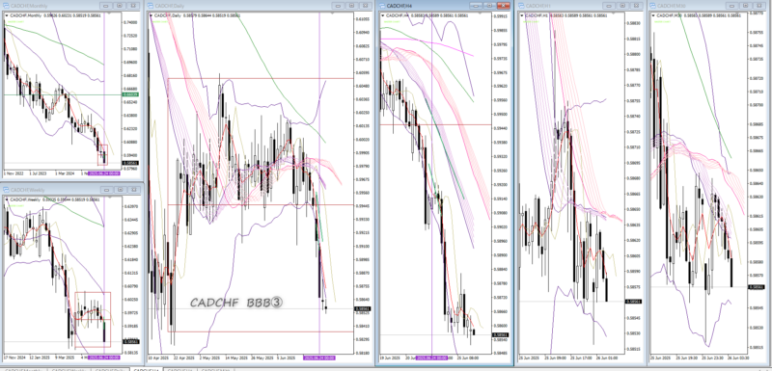Screen dimensions: 772x371
Task: Switch to the CADCHF,Monthly bottom tab
Action: 23,369
